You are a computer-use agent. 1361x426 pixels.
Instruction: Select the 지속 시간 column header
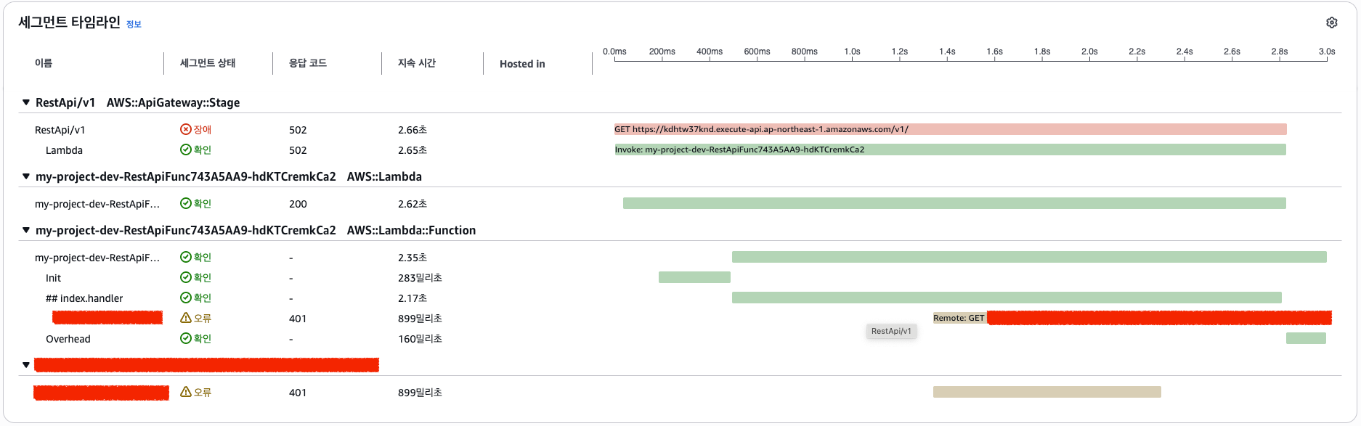tap(417, 63)
